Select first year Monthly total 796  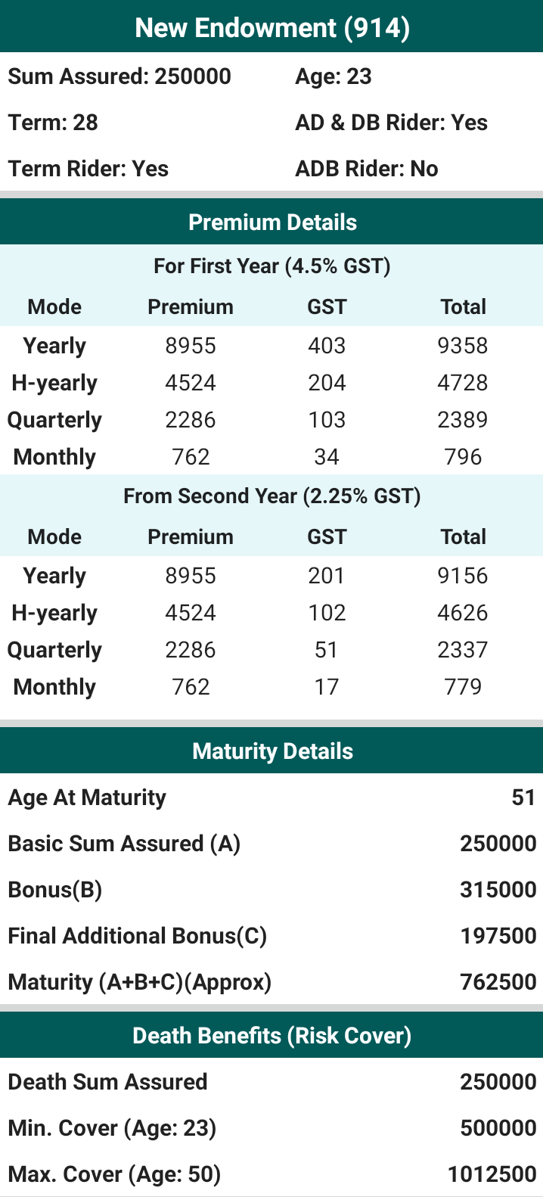(x=463, y=457)
